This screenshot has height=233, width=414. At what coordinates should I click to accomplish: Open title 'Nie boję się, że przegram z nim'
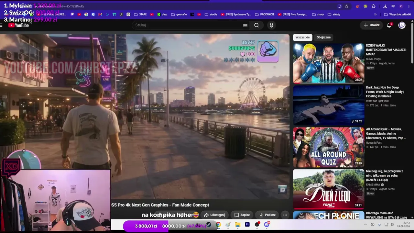384,175
